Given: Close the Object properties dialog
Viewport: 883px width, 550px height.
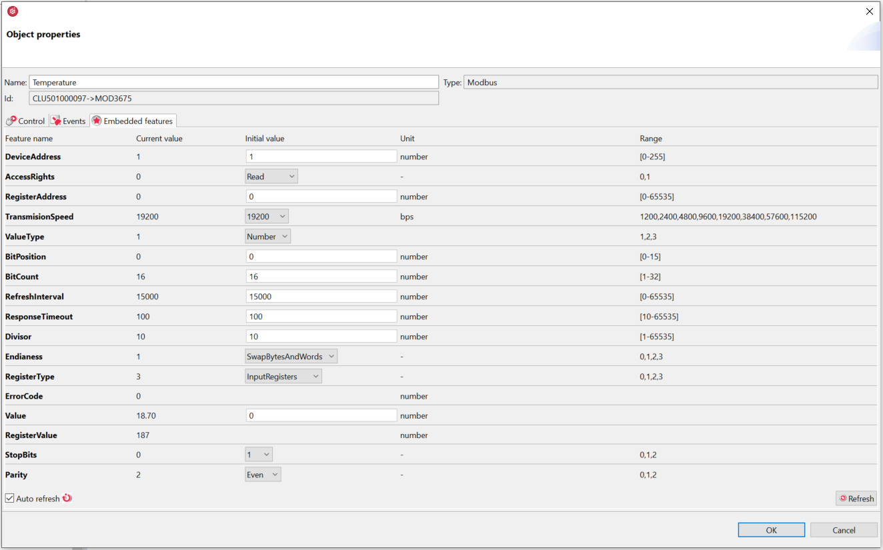Looking at the screenshot, I should [869, 11].
